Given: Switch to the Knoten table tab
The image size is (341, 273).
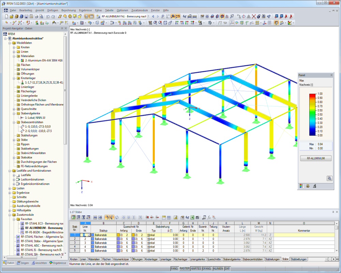Looking at the screenshot, I should [74, 259].
